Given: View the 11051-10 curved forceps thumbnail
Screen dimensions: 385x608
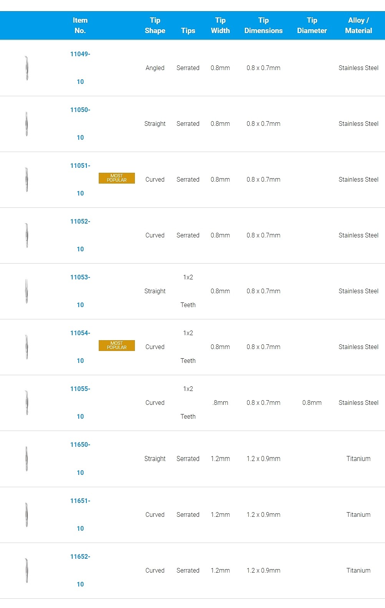Looking at the screenshot, I should coord(27,180).
